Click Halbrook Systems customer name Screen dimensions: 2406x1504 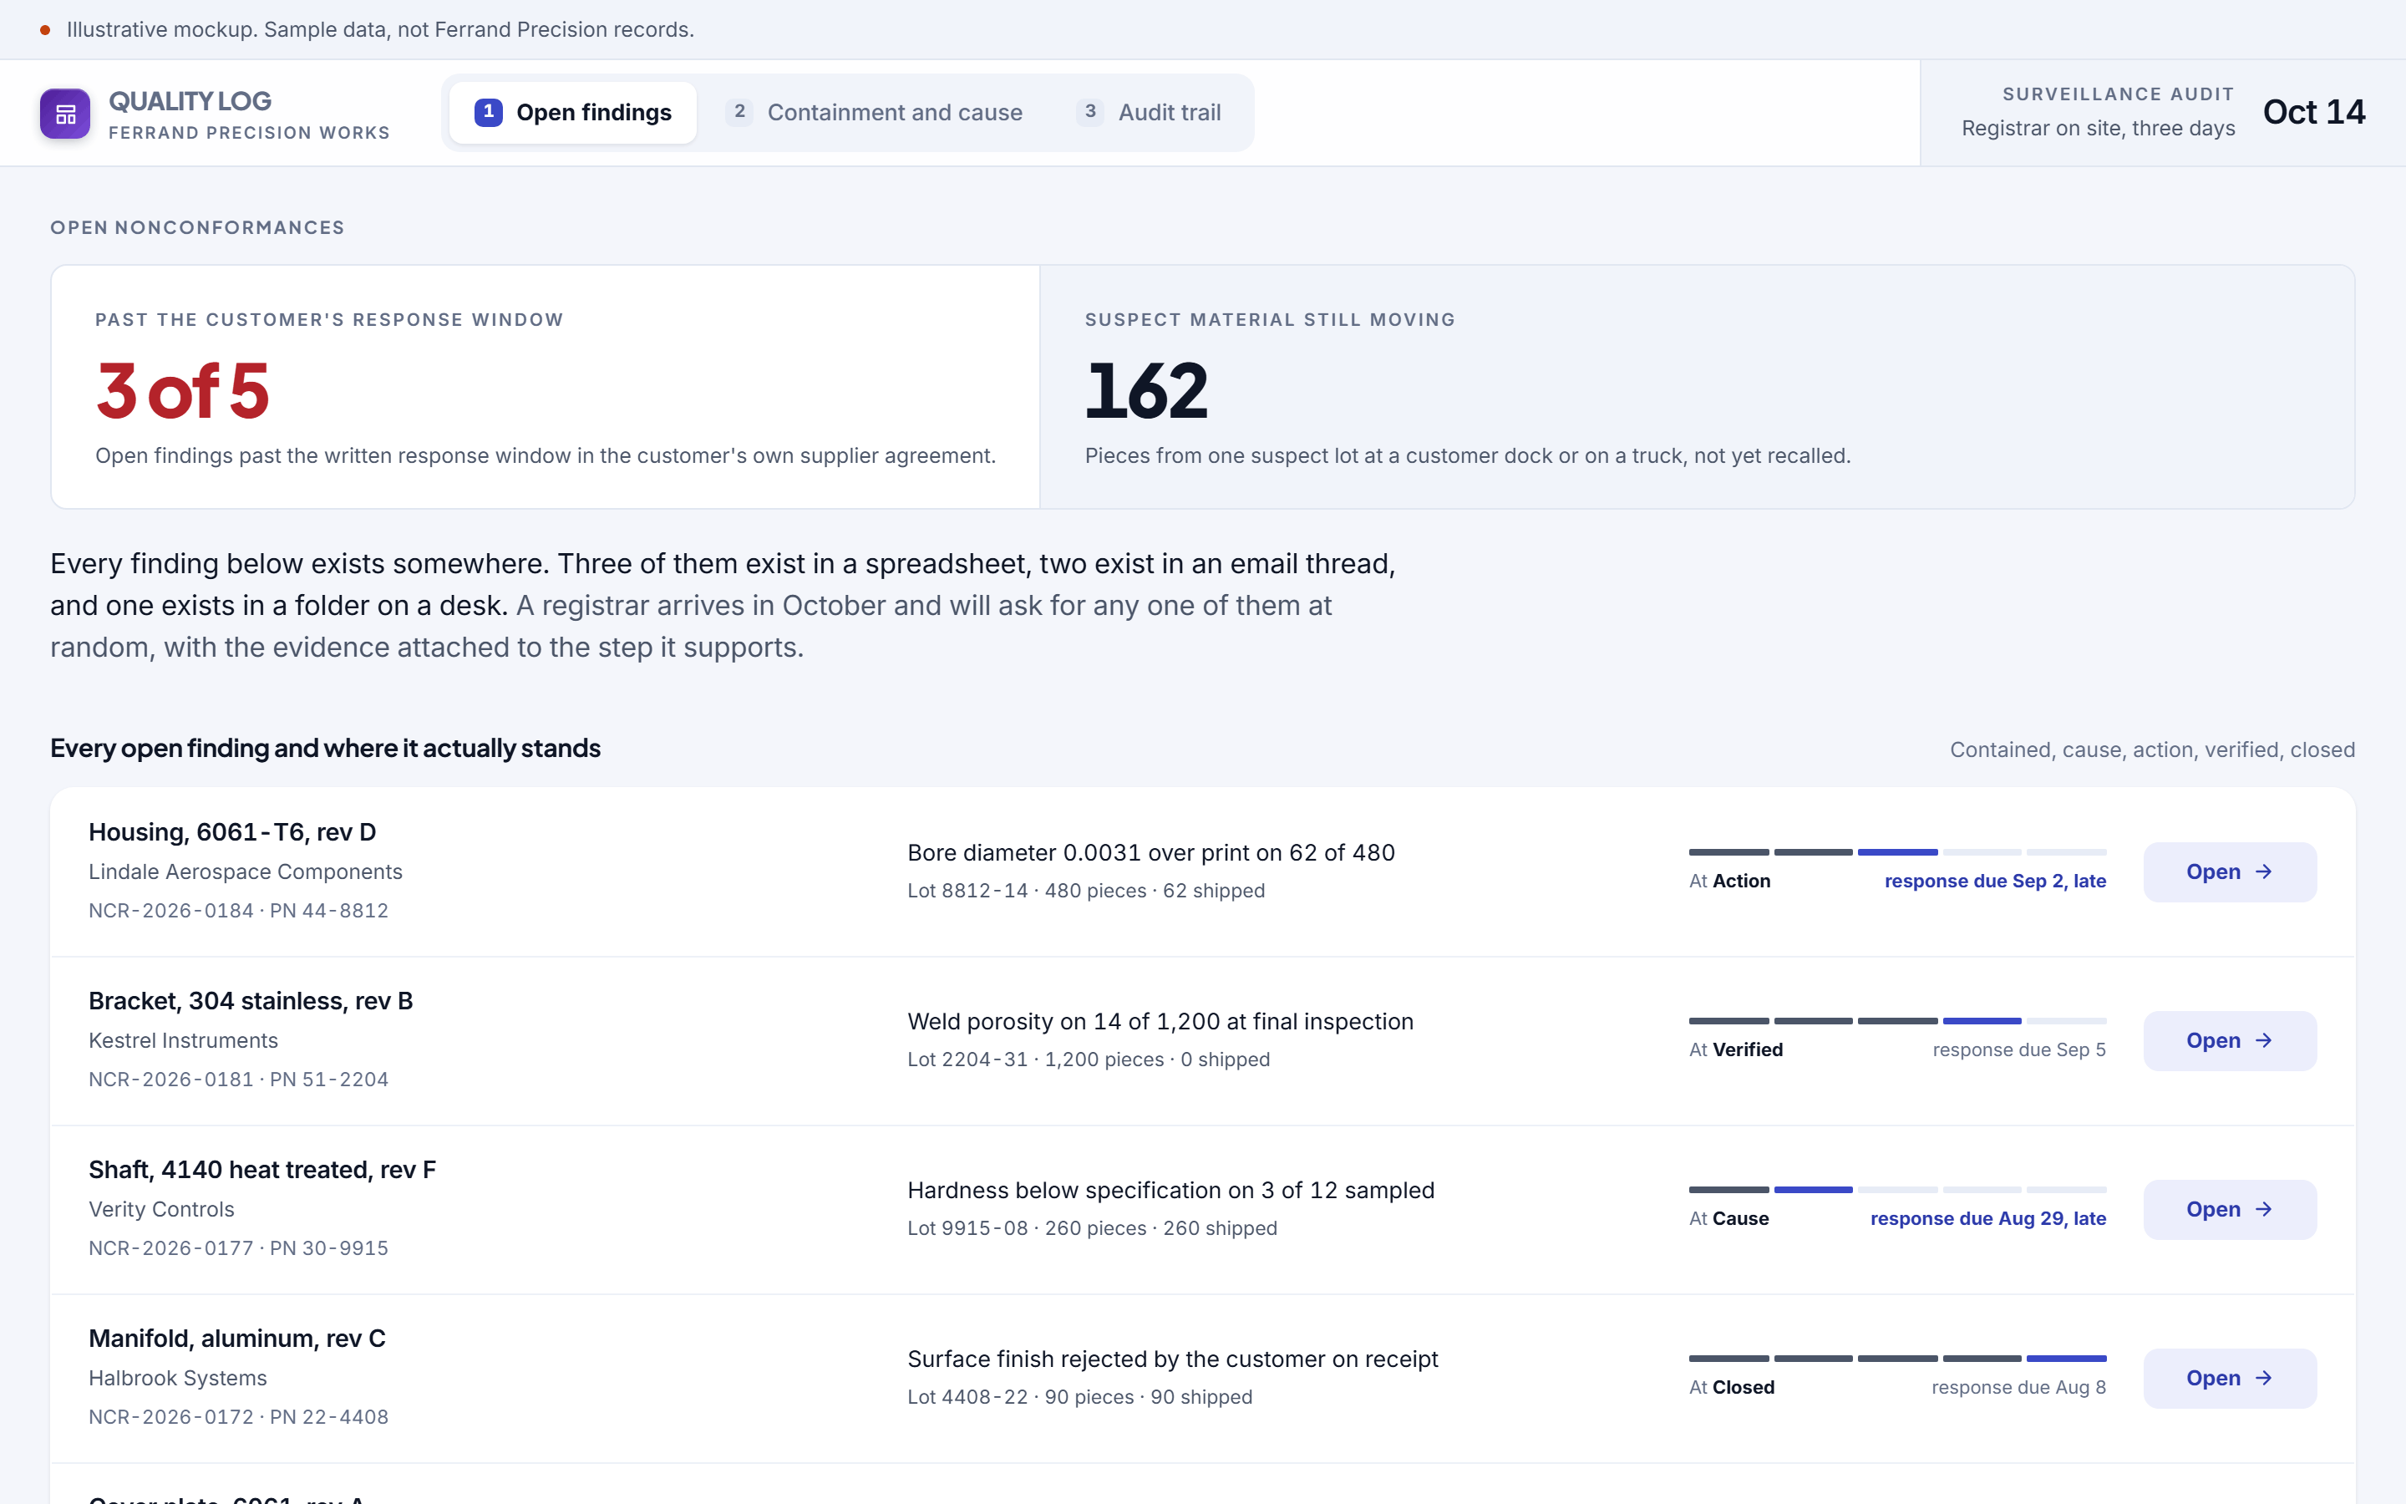click(x=178, y=1379)
